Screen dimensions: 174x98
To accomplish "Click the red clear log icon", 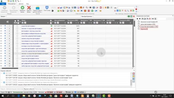I will click(x=133, y=73).
